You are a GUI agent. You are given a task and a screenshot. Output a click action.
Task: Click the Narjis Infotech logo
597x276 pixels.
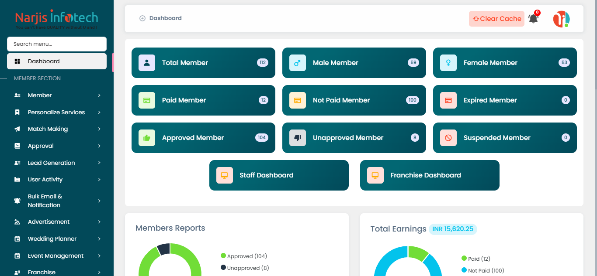(56, 19)
